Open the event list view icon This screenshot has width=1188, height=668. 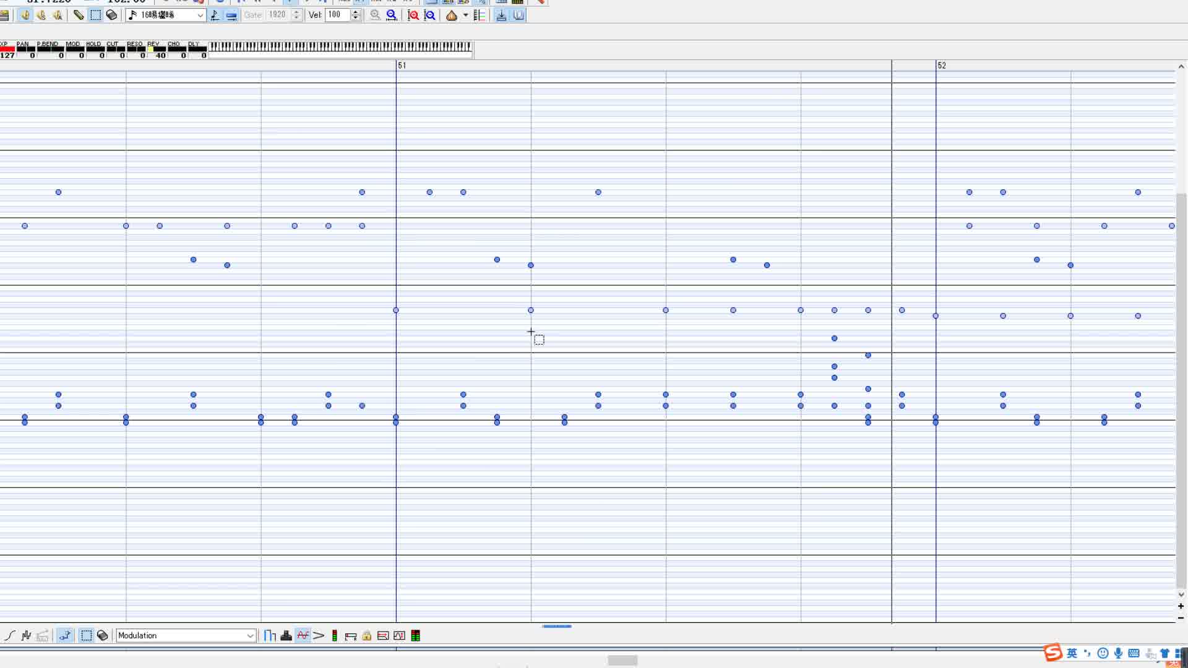(x=479, y=15)
